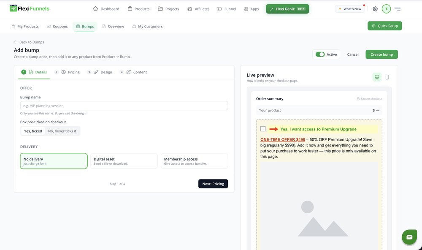
Task: Click 'Step 1 of 4' text
Action: 117,184
